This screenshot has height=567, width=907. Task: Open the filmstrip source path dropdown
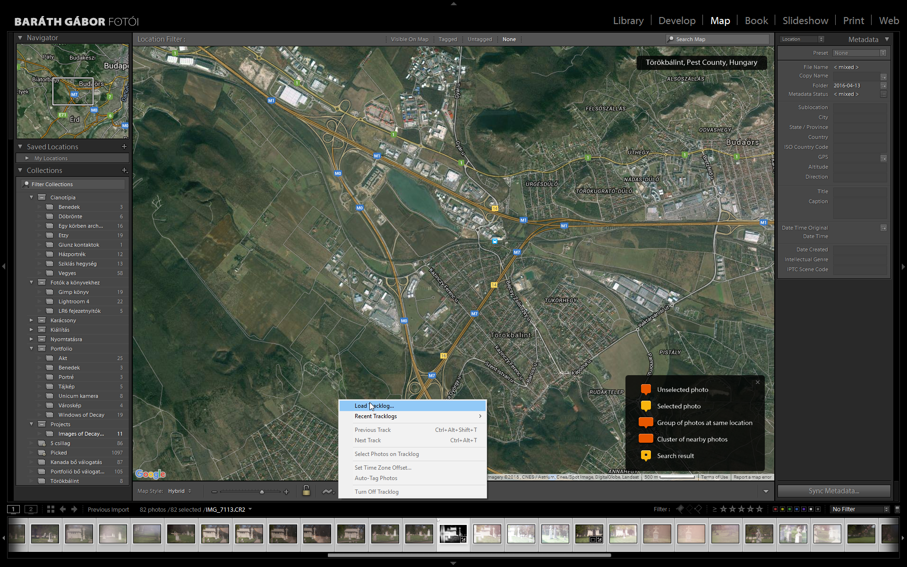pos(250,509)
